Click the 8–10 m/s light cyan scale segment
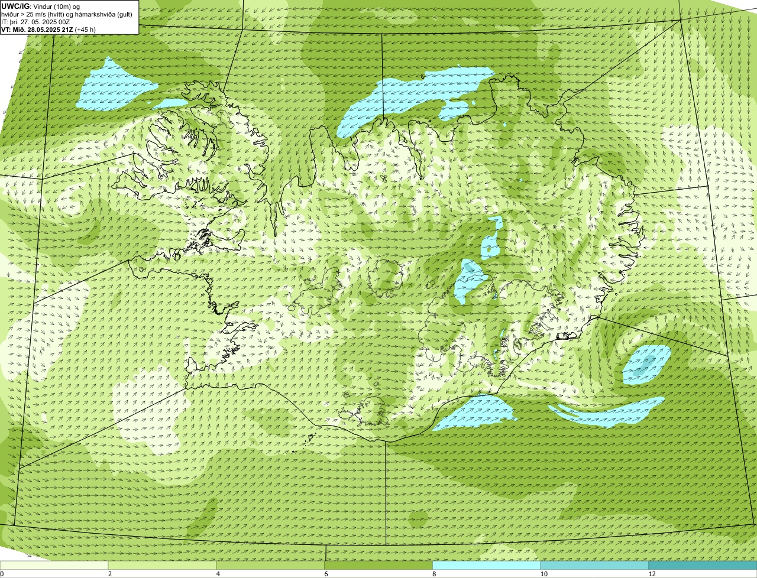Screen dimensions: 757x578 point(487,565)
